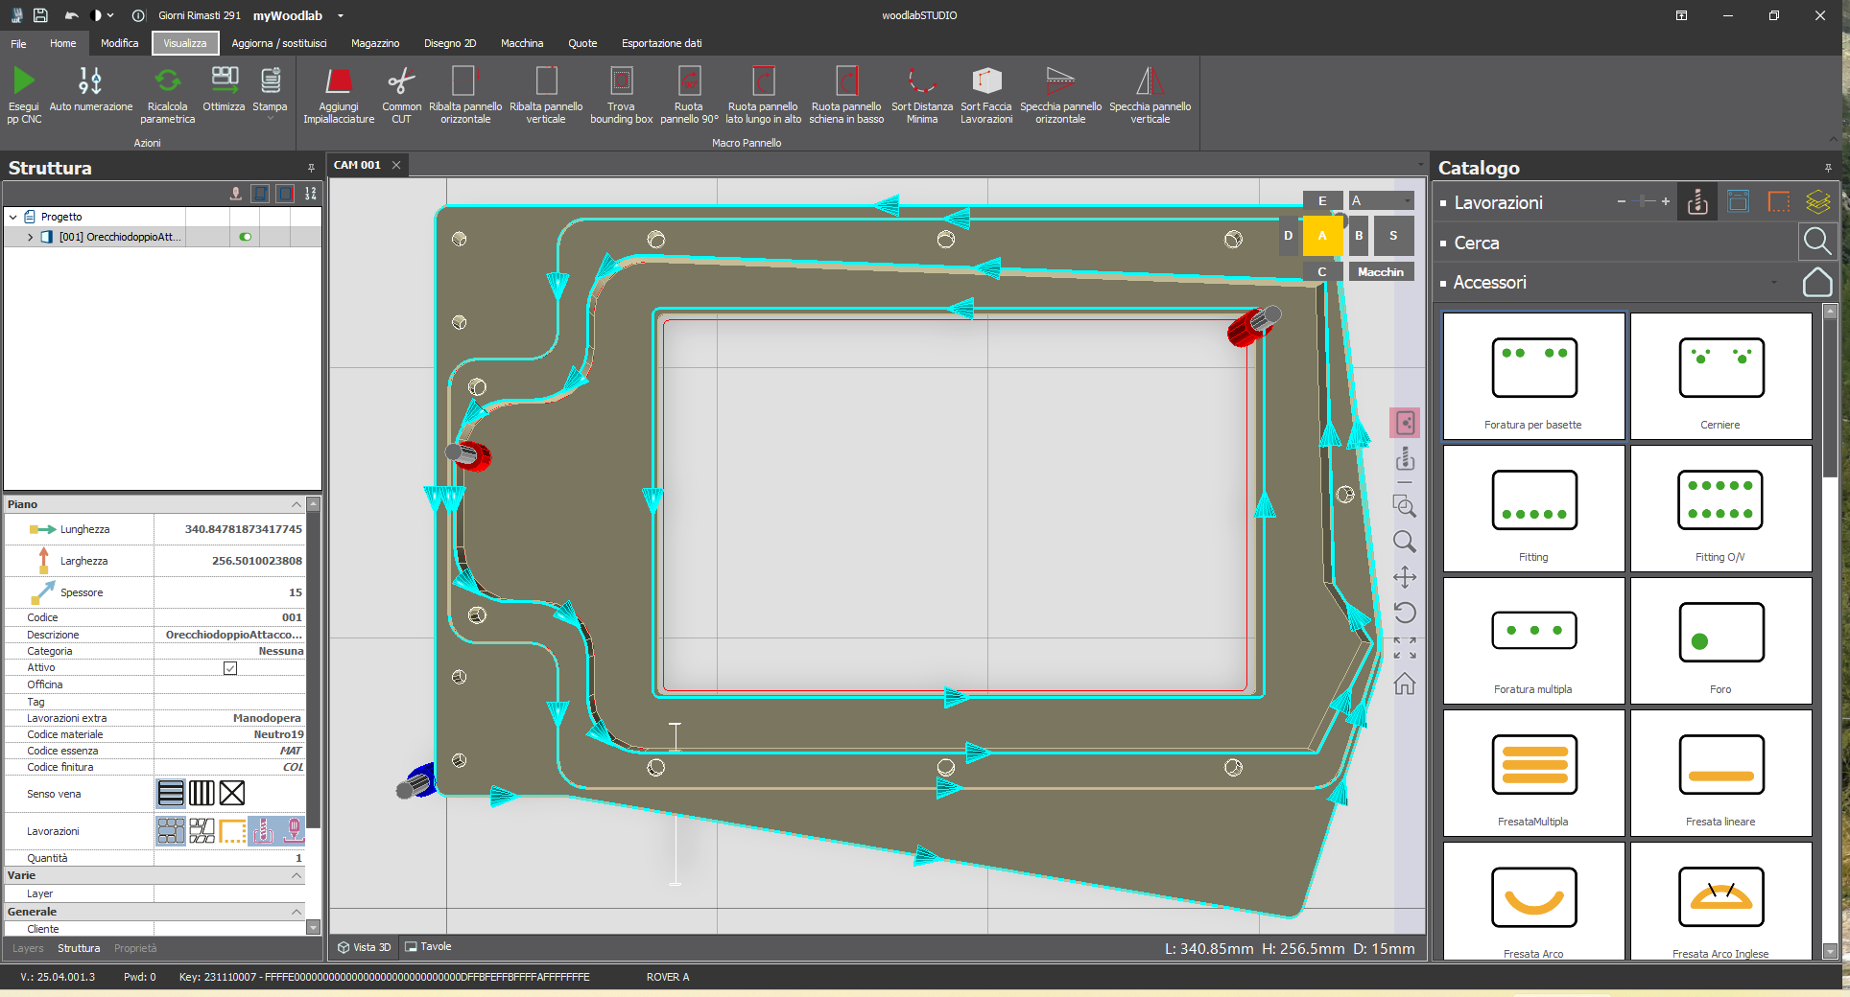
Task: Apply Specchia pannello verticale
Action: (1149, 93)
